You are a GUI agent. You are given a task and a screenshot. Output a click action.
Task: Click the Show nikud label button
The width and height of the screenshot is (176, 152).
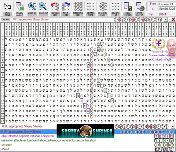(x=7, y=14)
